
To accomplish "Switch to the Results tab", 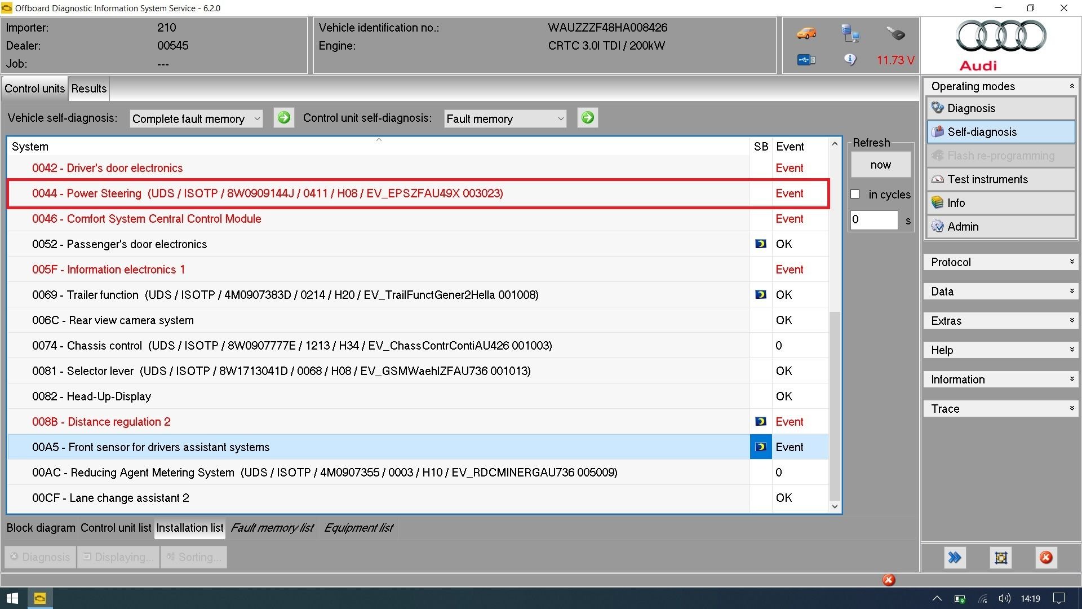I will click(x=88, y=89).
